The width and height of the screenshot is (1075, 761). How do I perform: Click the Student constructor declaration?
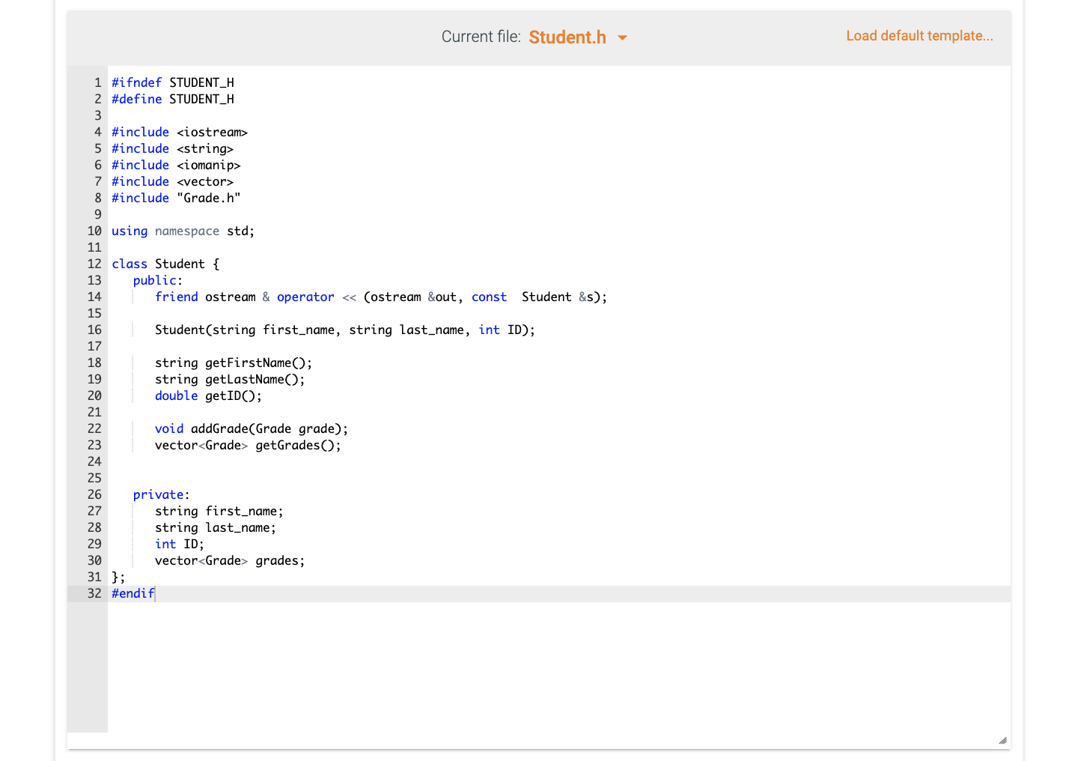tap(344, 330)
